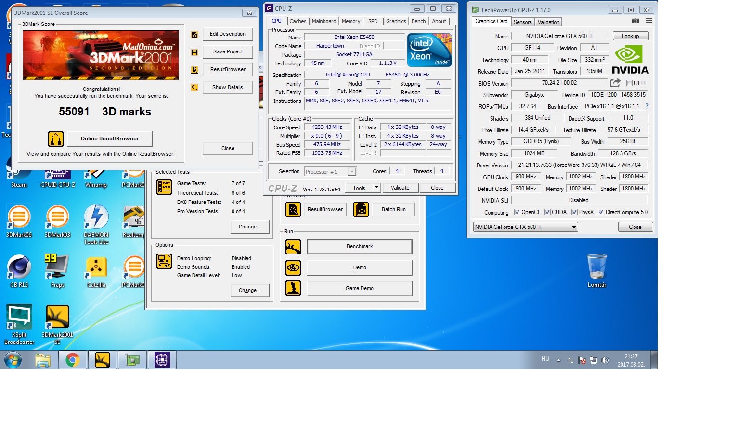Click the Options demo settings icon
Screen dimensions: 751x431
click(164, 261)
